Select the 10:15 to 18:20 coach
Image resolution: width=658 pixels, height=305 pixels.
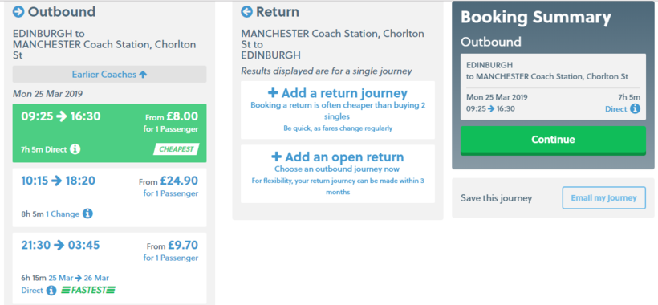(x=109, y=197)
